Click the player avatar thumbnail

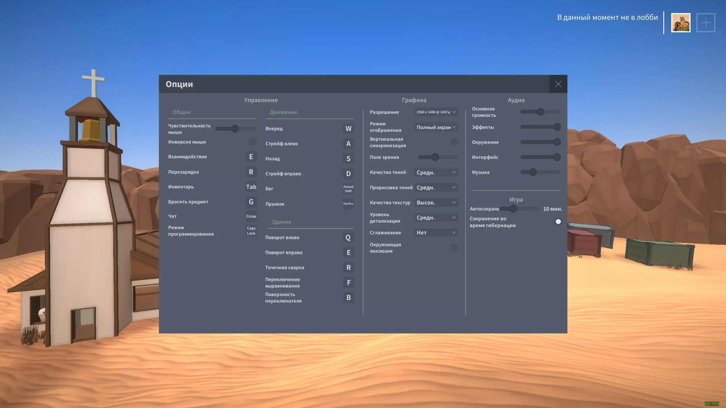coord(680,23)
